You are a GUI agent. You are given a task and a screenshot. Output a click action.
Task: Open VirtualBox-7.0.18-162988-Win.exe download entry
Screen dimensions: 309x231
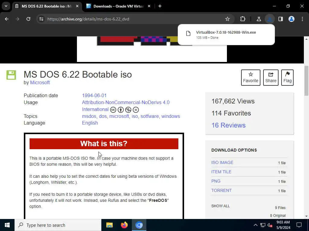coord(226,35)
